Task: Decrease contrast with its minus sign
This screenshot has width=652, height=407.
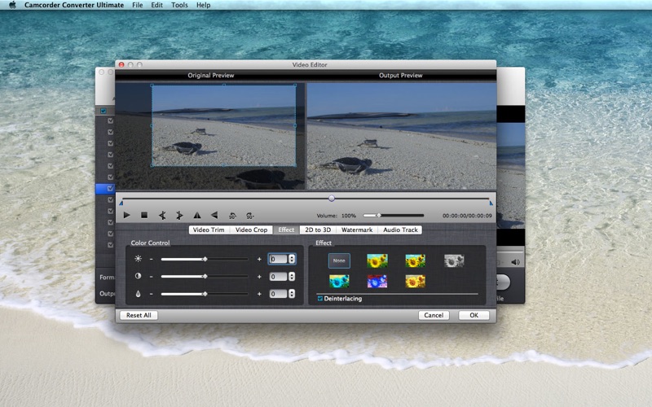Action: click(x=152, y=277)
